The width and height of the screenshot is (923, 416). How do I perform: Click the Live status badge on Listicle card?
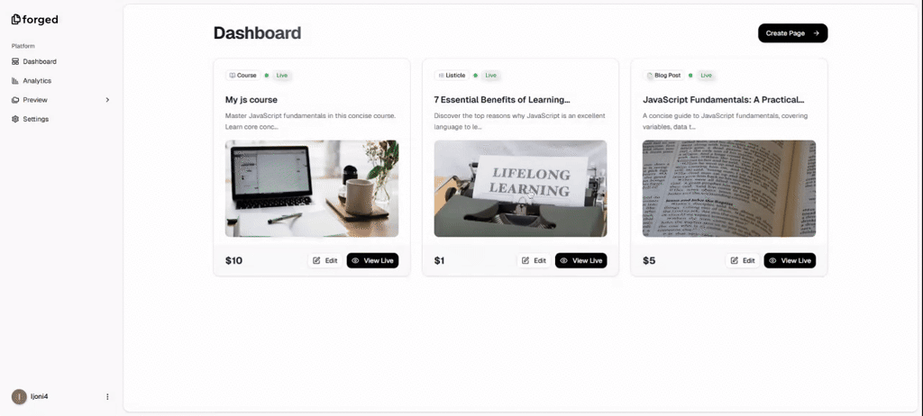pos(490,76)
